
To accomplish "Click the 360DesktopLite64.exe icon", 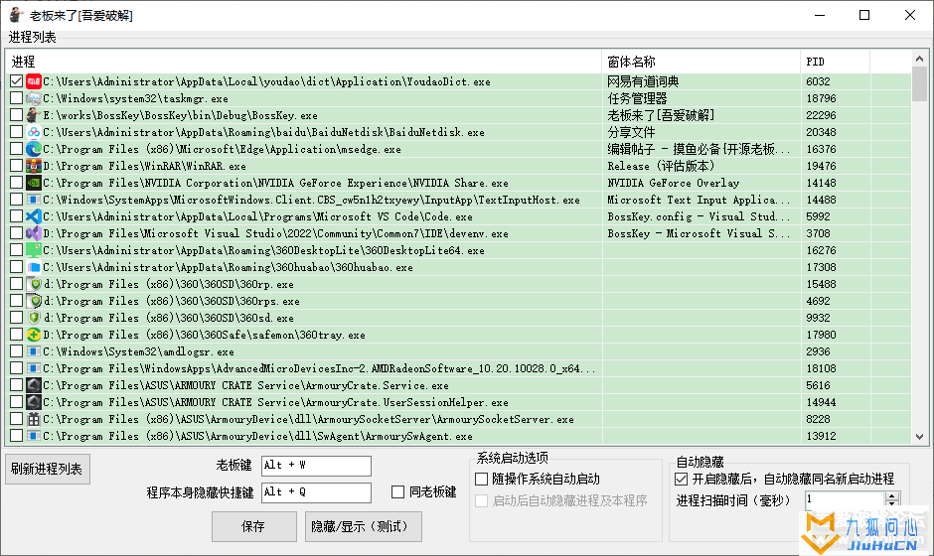I will point(34,250).
